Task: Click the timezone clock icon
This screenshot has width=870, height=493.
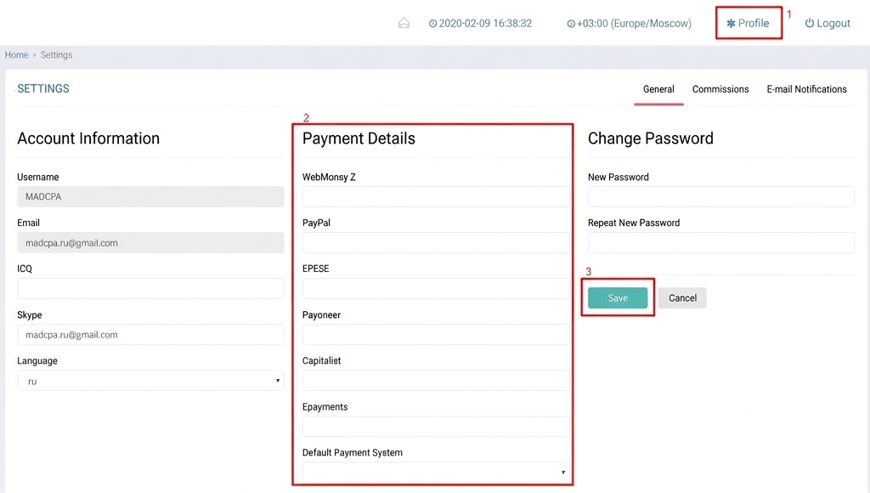Action: (x=570, y=23)
